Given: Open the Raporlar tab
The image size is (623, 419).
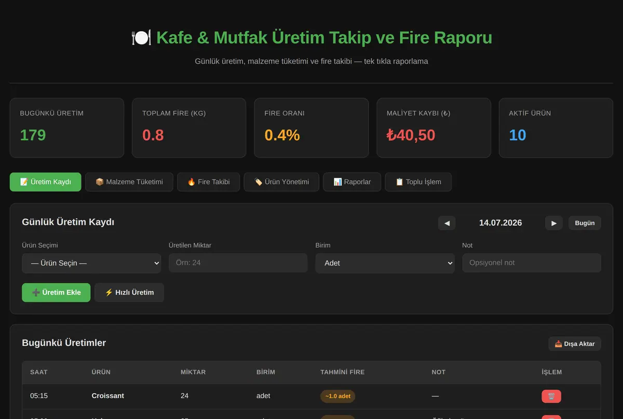Looking at the screenshot, I should point(352,182).
